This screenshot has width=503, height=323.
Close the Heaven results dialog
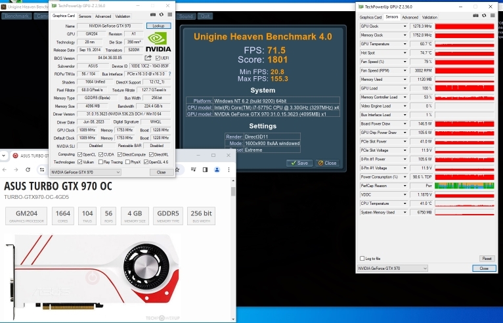327,163
